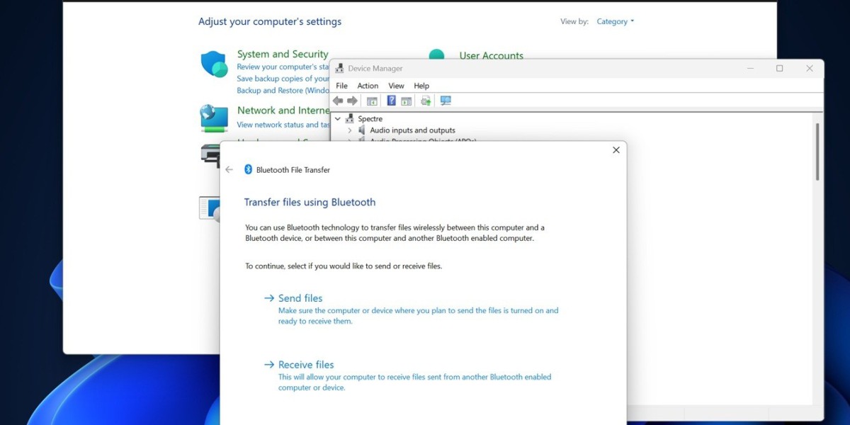Choose Receive files in Bluetooth transfer

[x=305, y=365]
